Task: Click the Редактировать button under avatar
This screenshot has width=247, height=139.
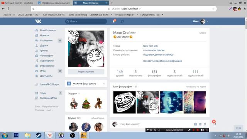Action: 86,71
